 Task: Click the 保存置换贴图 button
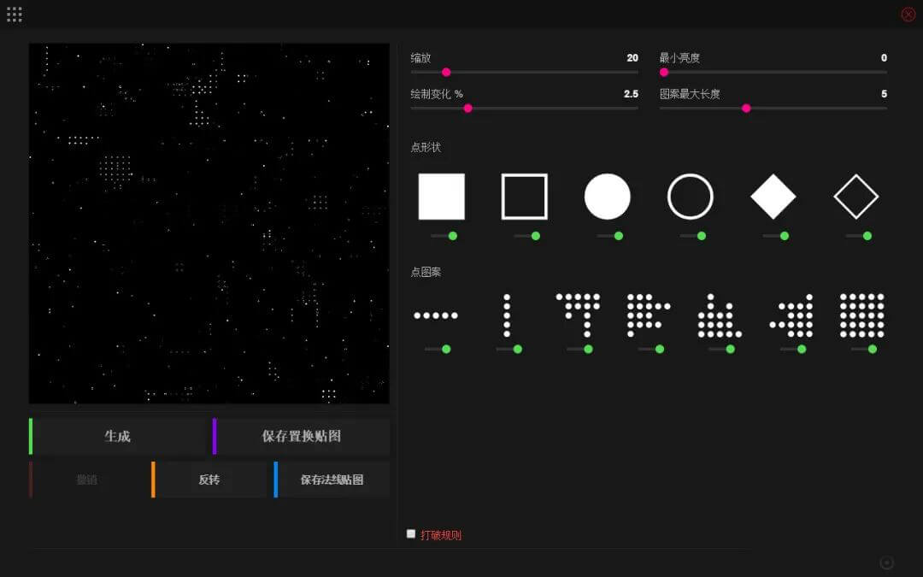pyautogui.click(x=301, y=436)
